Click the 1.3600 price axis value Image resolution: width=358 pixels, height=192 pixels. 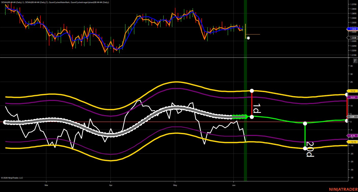click(353, 13)
